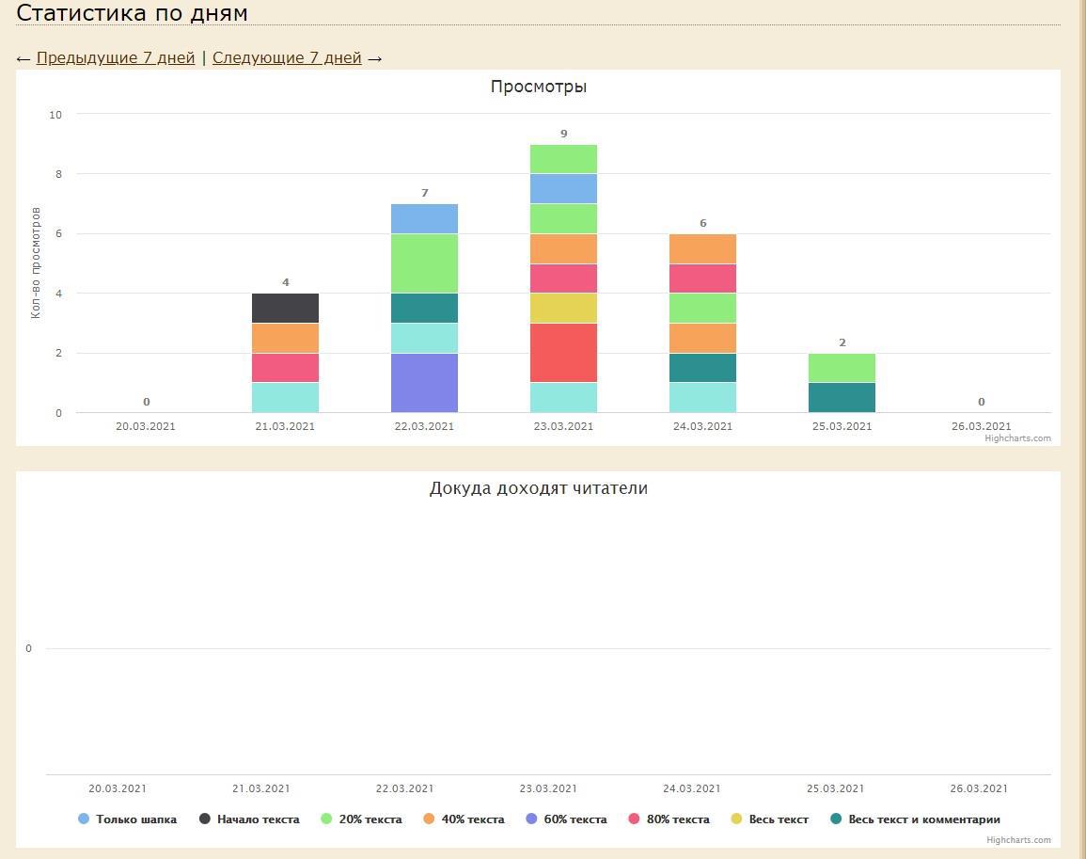The width and height of the screenshot is (1086, 859).
Task: Click yellow segment in 23.03.2021 bar
Action: 563,308
